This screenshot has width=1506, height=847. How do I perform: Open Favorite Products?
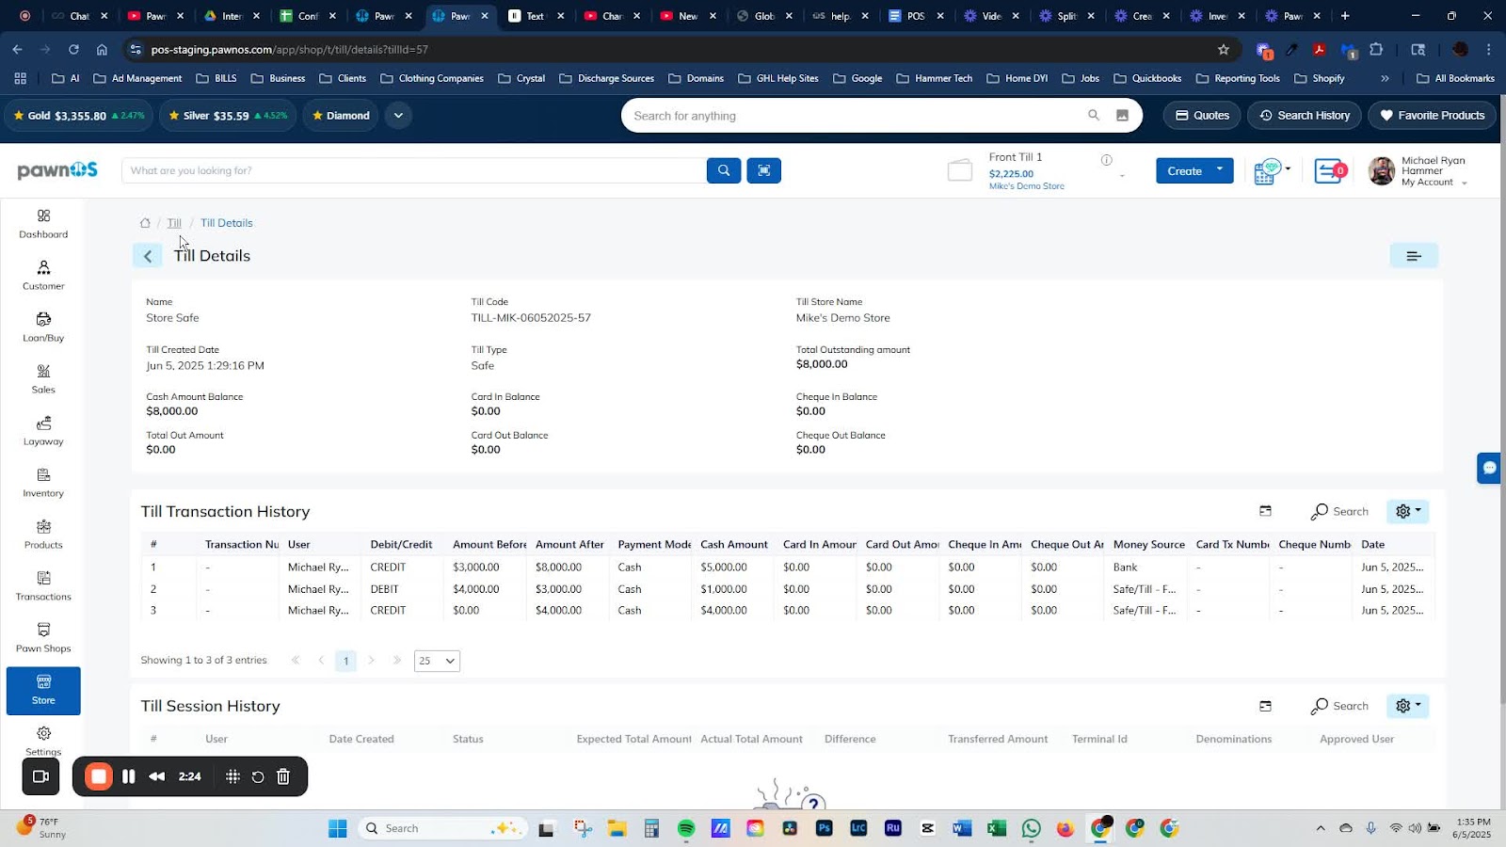click(x=1432, y=116)
